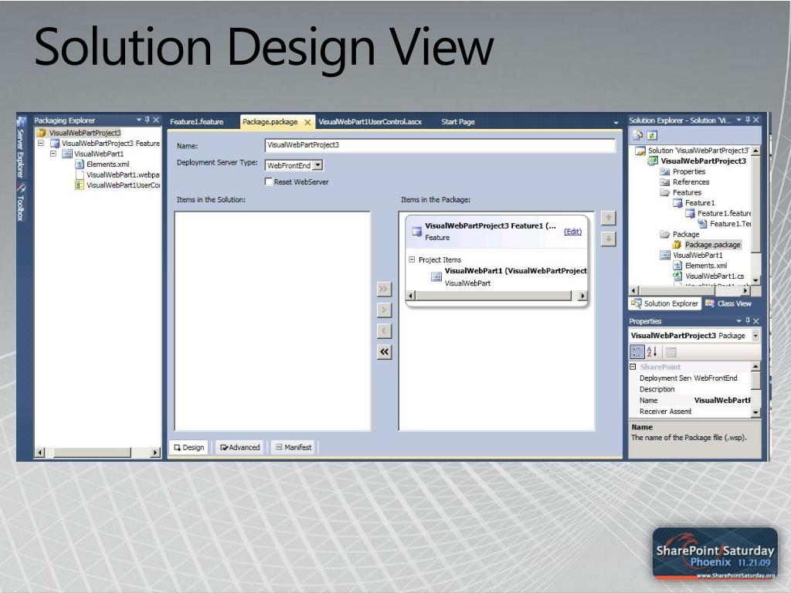
Task: Click the Items in the Solution list box
Action: (273, 320)
